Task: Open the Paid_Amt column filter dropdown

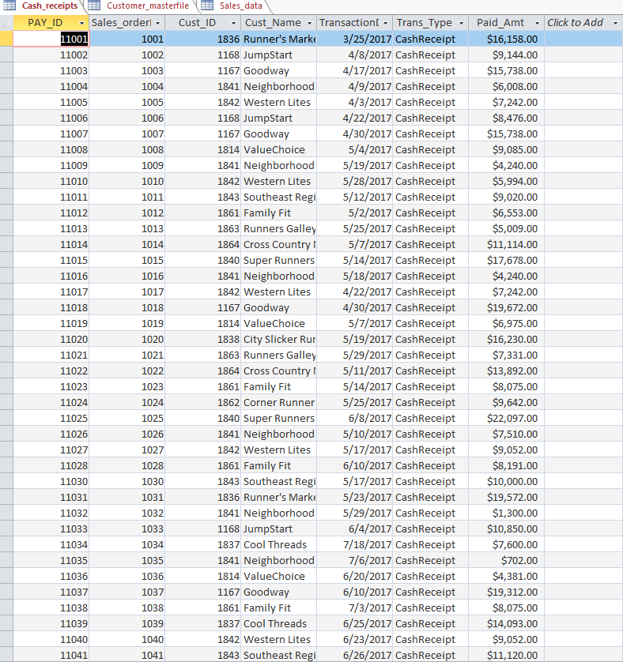Action: [x=537, y=23]
